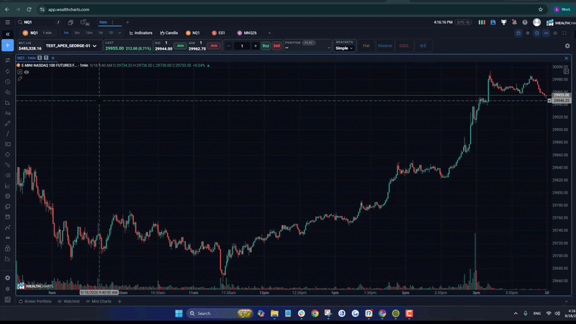Image resolution: width=576 pixels, height=324 pixels.
Task: Click the B/E breakeven button
Action: coord(423,46)
